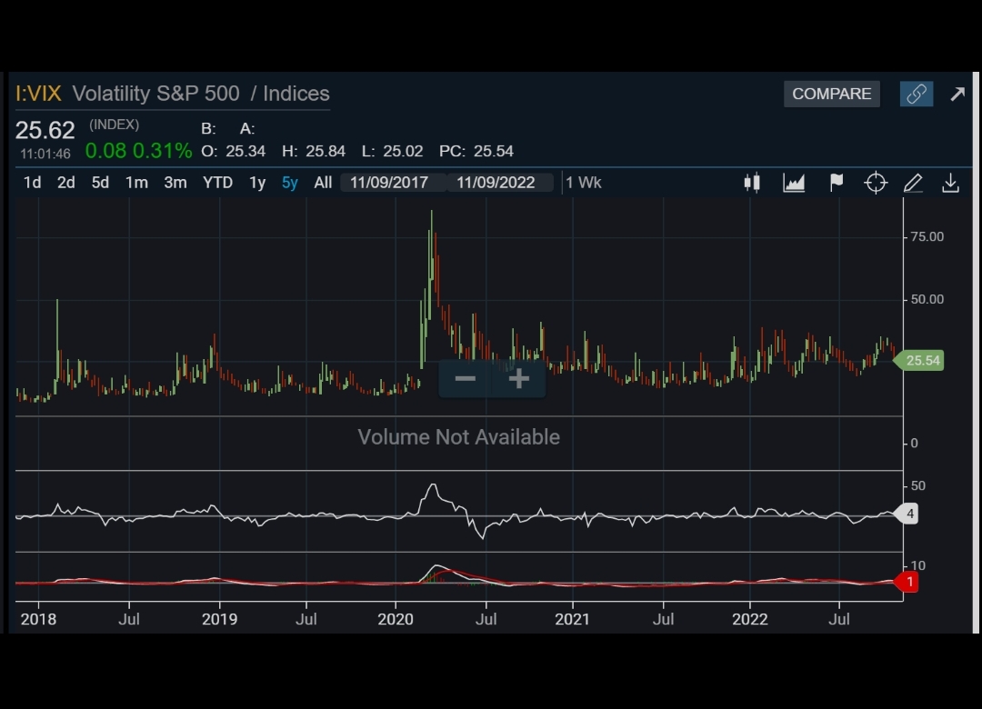
Task: Pop out chart with the arrow icon
Action: (x=957, y=94)
